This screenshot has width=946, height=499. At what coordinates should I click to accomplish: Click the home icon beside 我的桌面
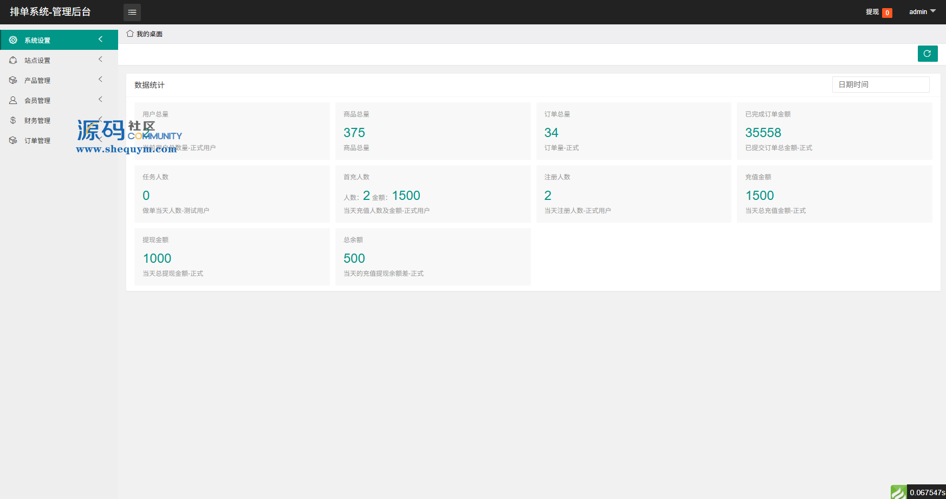coord(130,34)
